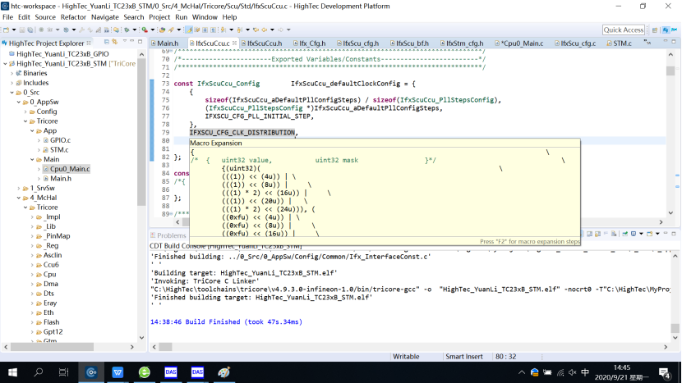Image resolution: width=682 pixels, height=383 pixels.
Task: Open the File menu
Action: 8,17
